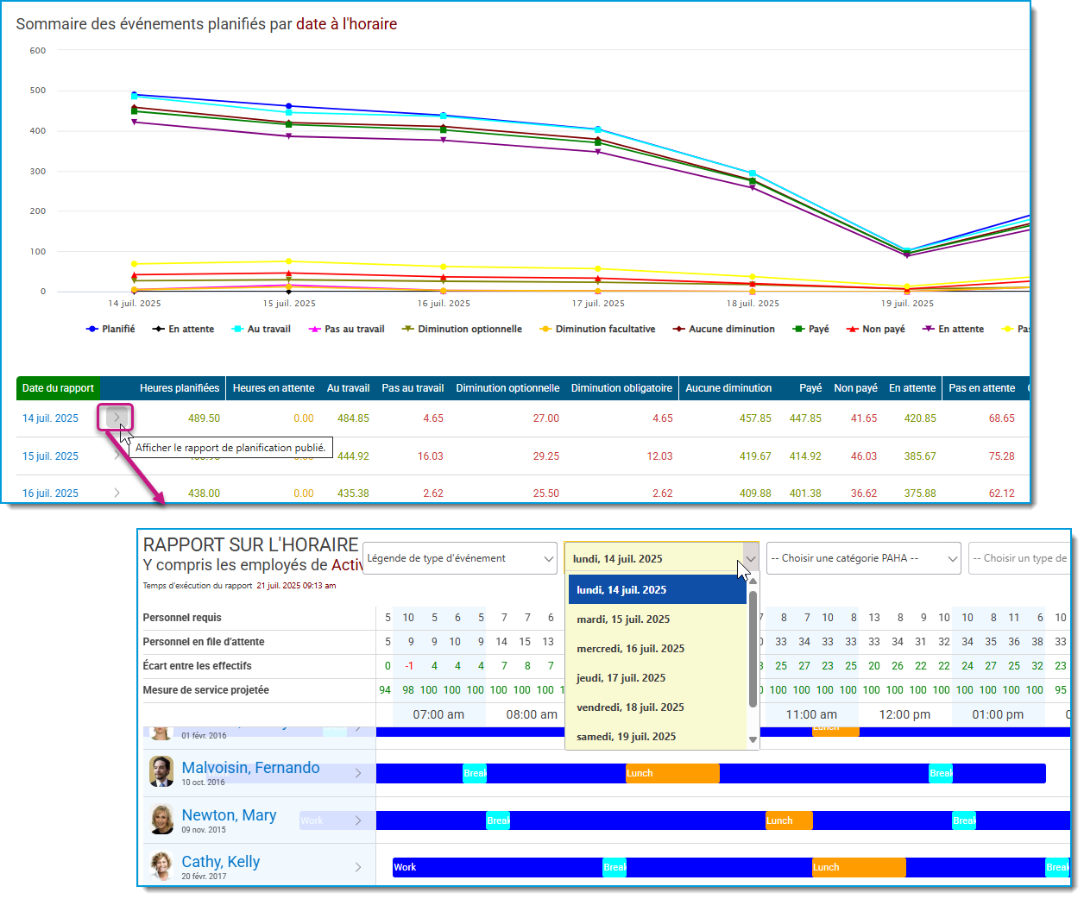Click Fernando Malvoisin's profile photo
Image resolution: width=1084 pixels, height=899 pixels.
[x=161, y=771]
